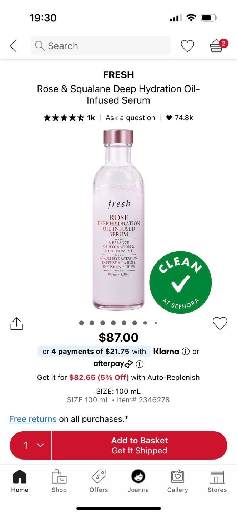
Task: Tap the Search field
Action: pos(101,46)
